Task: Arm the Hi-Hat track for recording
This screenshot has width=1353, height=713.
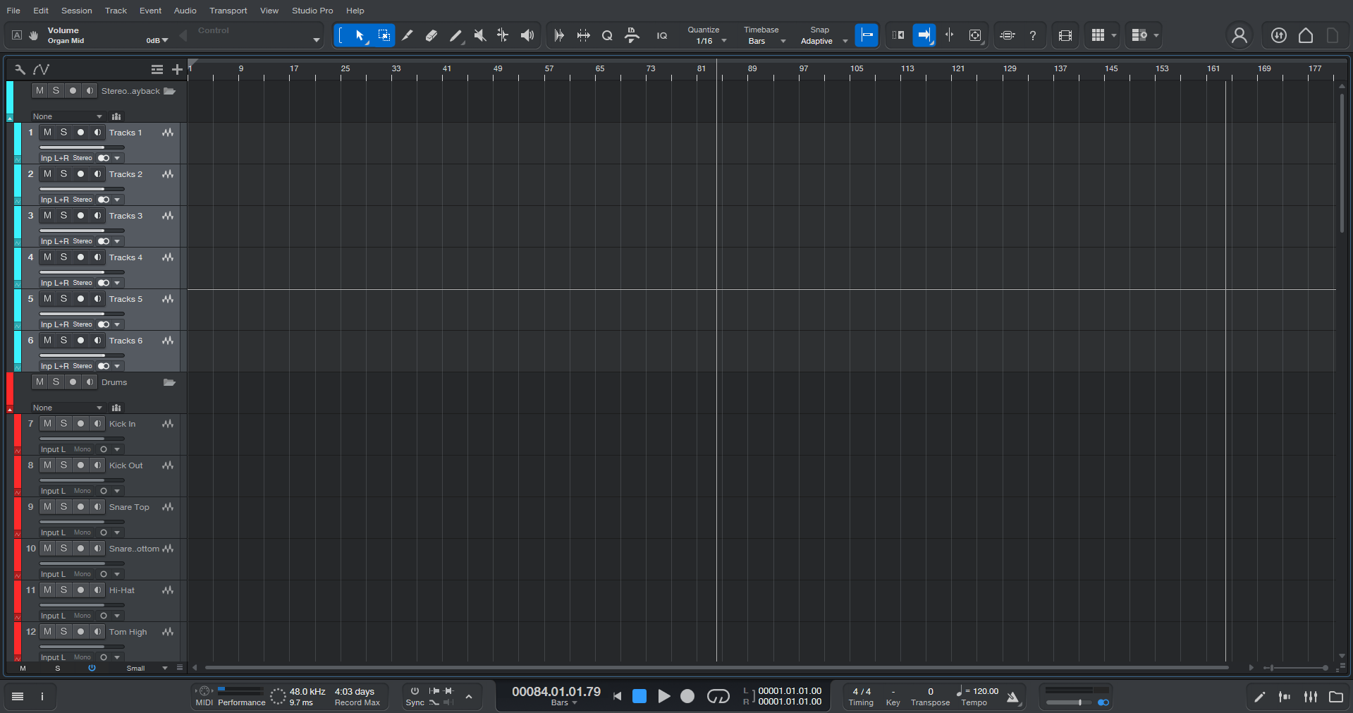Action: point(80,590)
